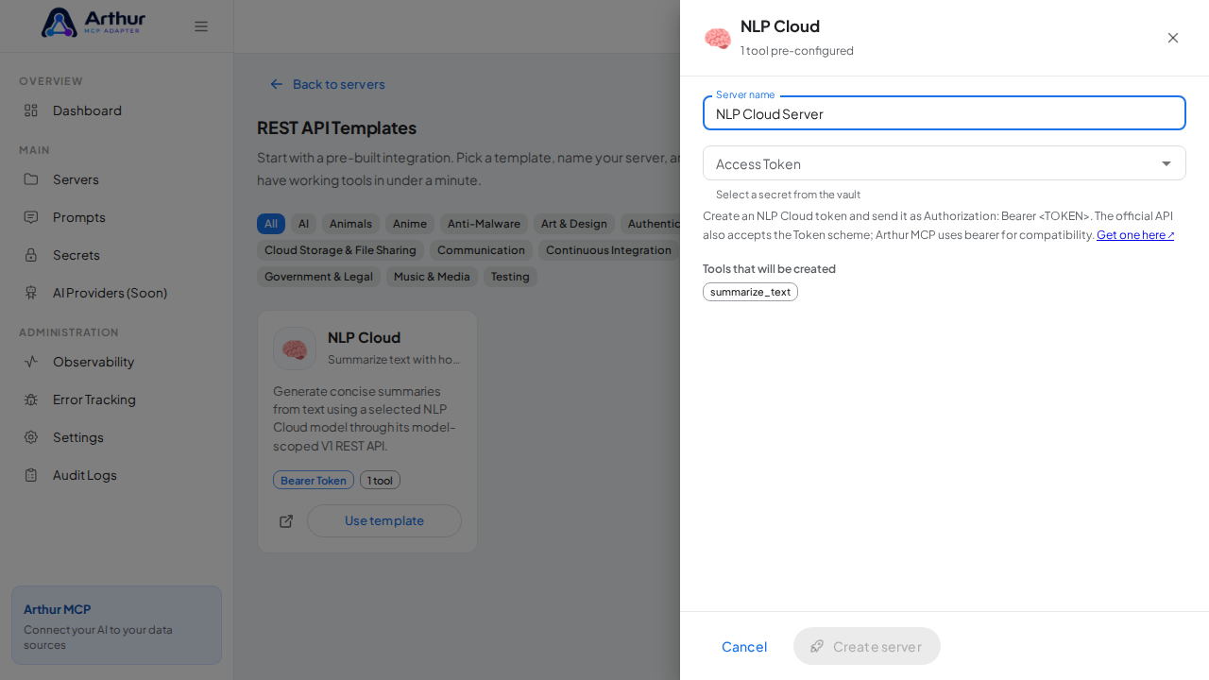Screen dimensions: 1209x680
Task: Go to Servers page in sidebar
Action: coord(116,179)
